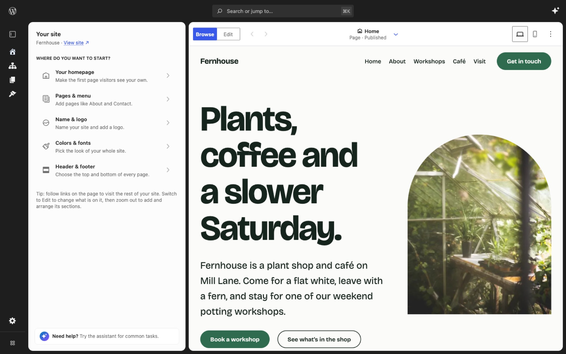
Task: Click the Header & footer title text
Action: point(75,167)
